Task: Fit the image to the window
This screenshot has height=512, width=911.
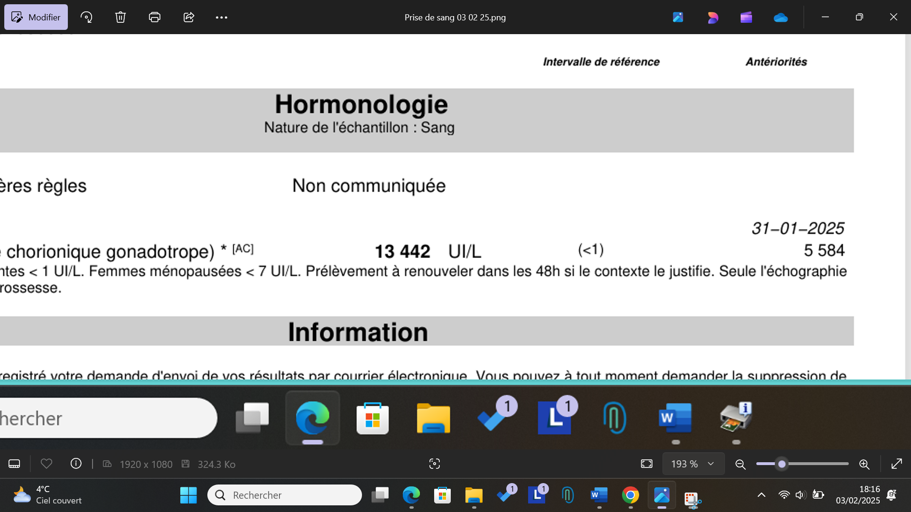Action: point(646,464)
